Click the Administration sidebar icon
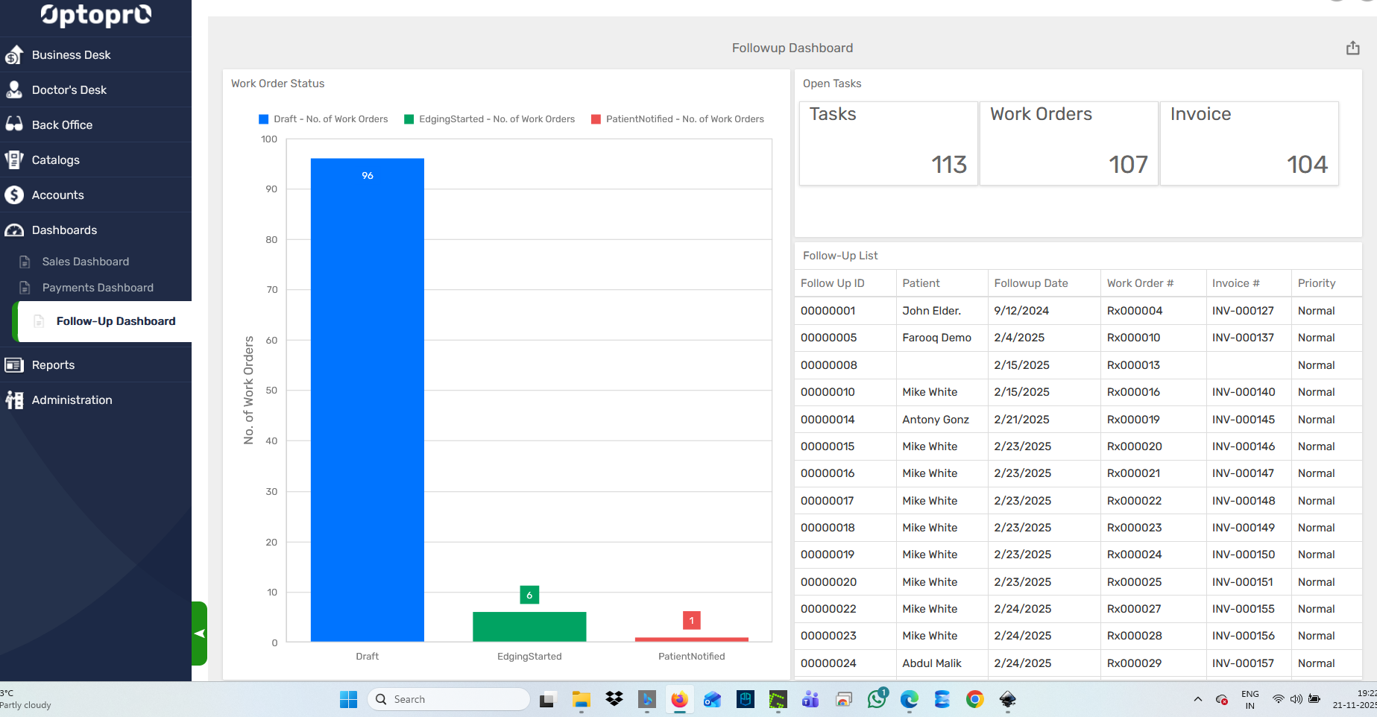This screenshot has width=1377, height=717. [14, 399]
